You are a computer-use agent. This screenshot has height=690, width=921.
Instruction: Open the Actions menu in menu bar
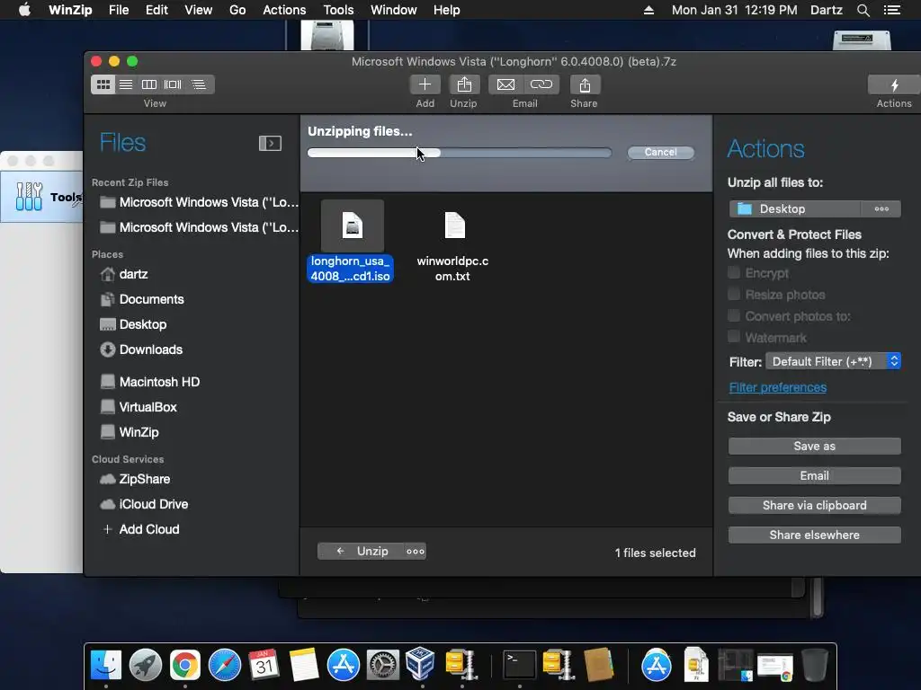[284, 10]
